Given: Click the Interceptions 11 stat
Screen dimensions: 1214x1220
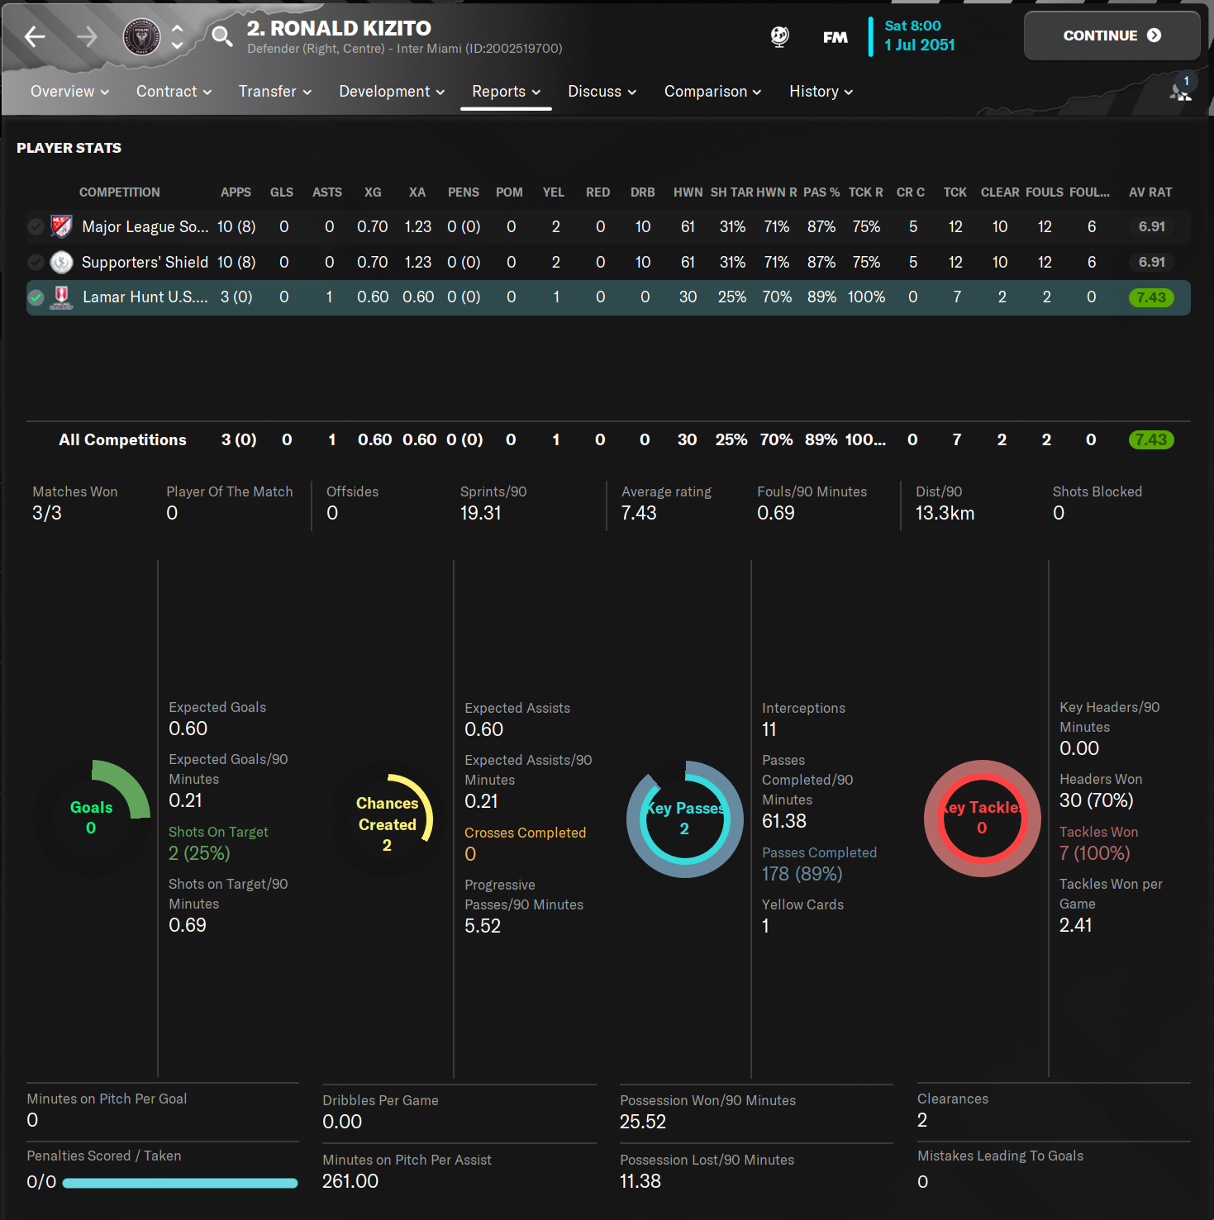Looking at the screenshot, I should pos(803,719).
